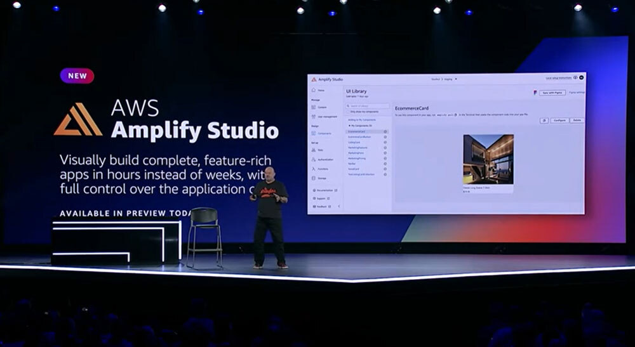Click the round icon on EcommerceCard row
Viewport: 635px width, 347px height.
pos(385,132)
